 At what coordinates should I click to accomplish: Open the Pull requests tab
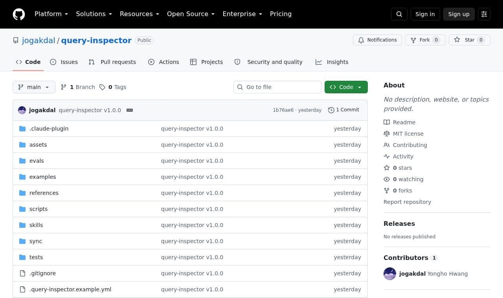click(112, 62)
